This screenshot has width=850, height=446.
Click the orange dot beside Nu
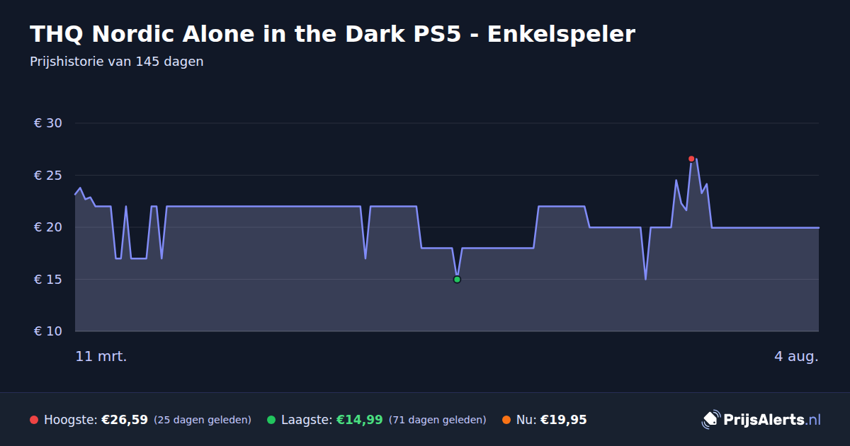point(506,420)
